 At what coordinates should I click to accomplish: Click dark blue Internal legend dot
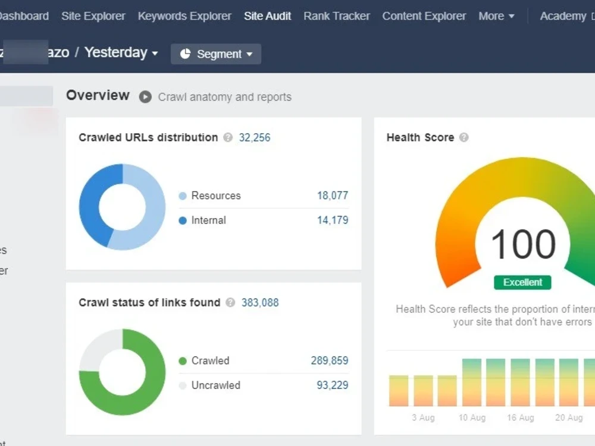pos(183,221)
